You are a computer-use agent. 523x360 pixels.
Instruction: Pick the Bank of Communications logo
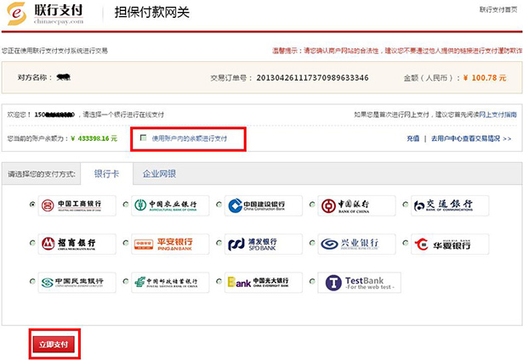click(451, 205)
